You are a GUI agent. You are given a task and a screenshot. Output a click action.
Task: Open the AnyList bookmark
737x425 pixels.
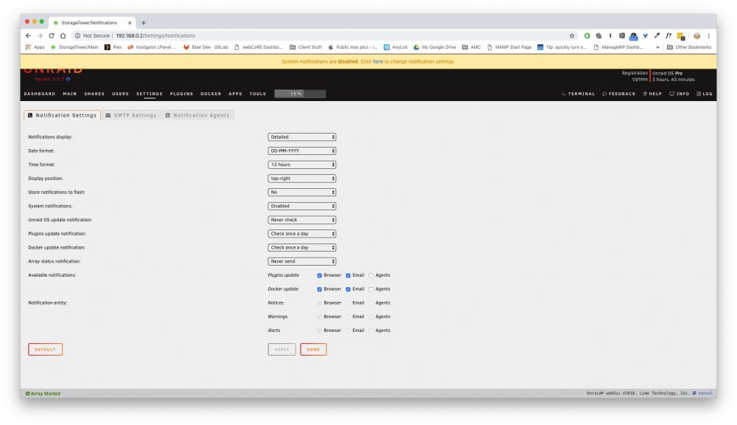click(x=396, y=47)
